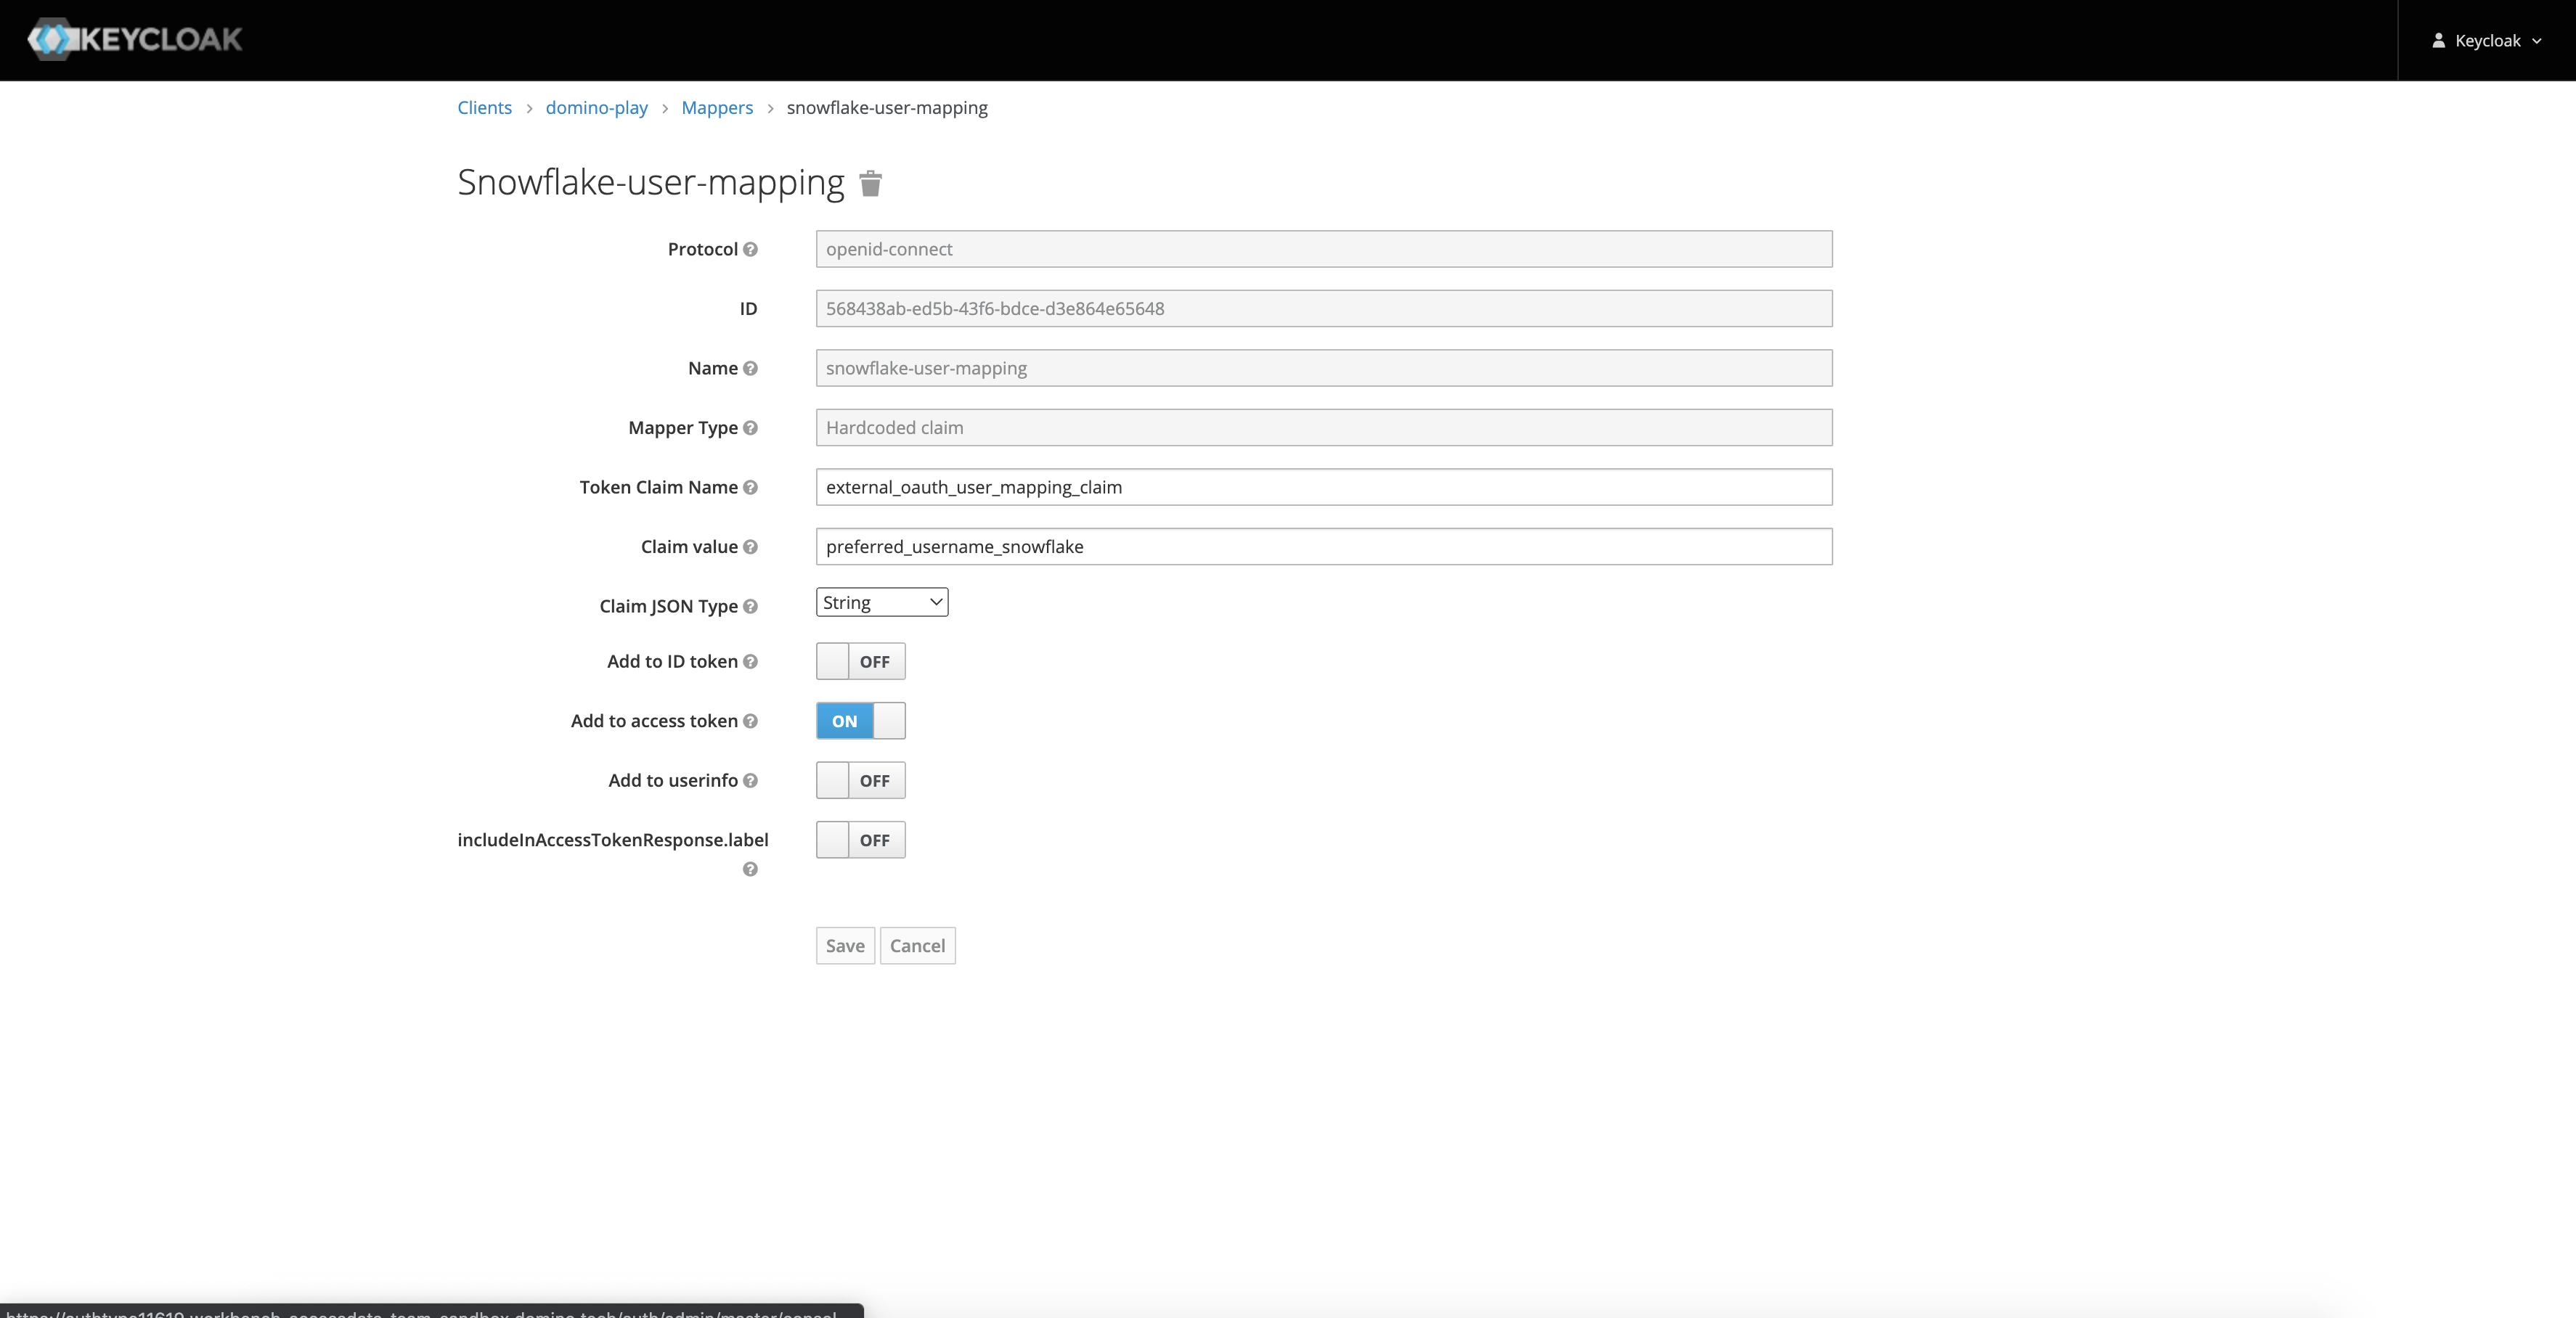Click the Token Claim Name field

tap(1324, 487)
